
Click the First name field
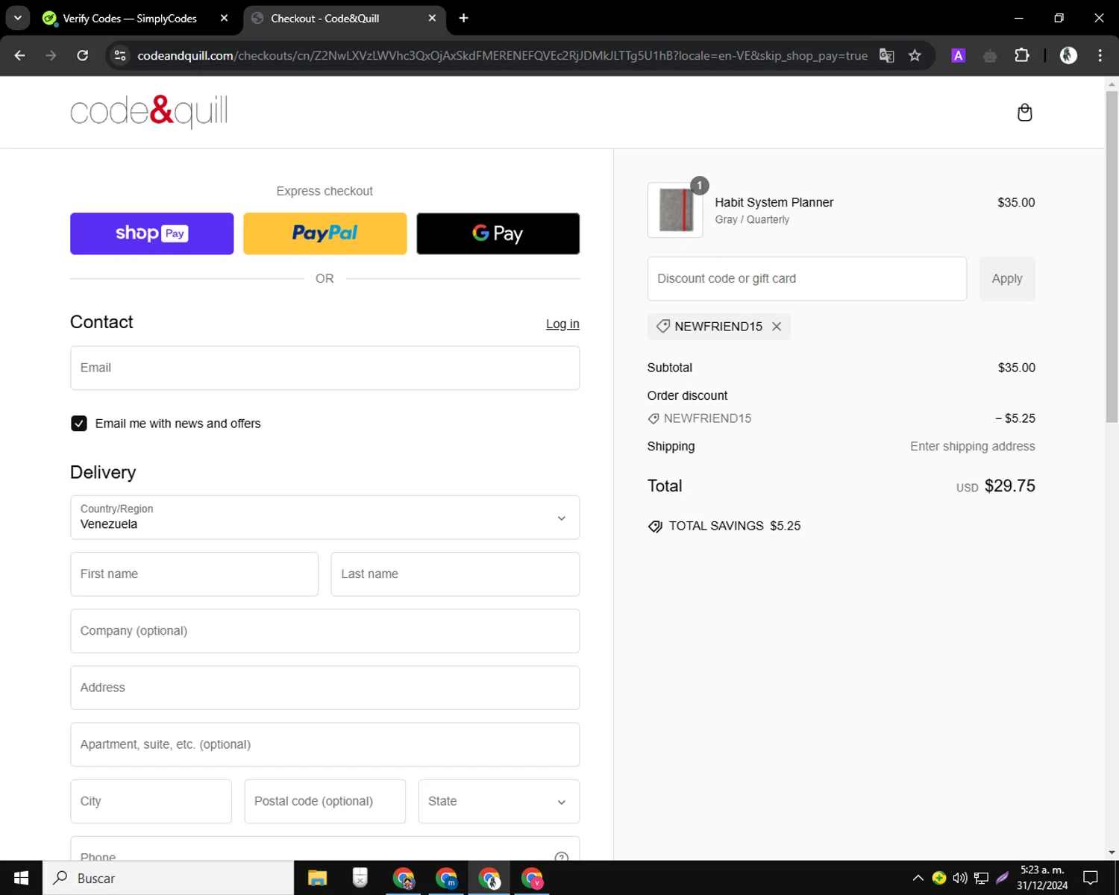[194, 574]
